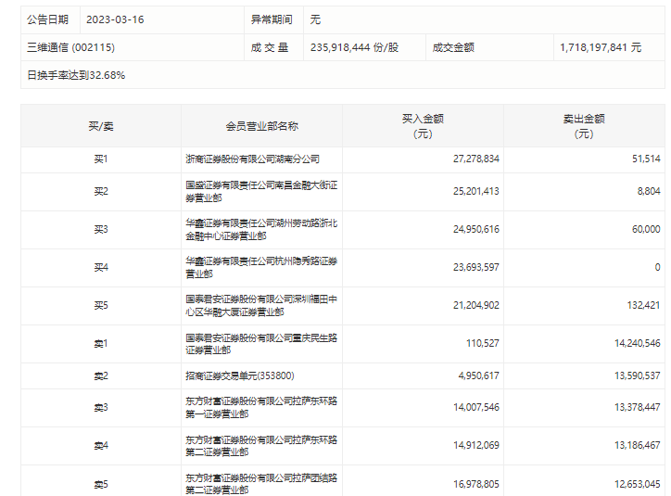Click sell amount 51,514
Viewport: 671px width, 496px height.
(646, 159)
